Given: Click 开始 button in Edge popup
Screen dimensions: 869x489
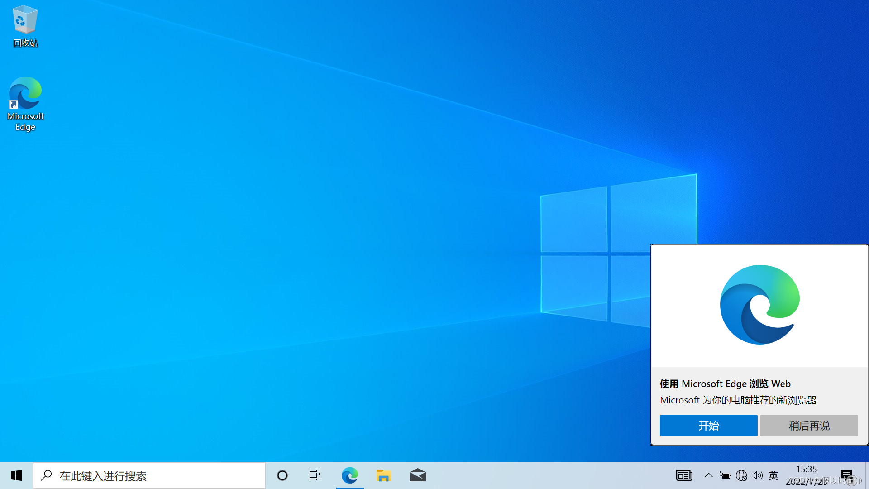Looking at the screenshot, I should pos(708,426).
